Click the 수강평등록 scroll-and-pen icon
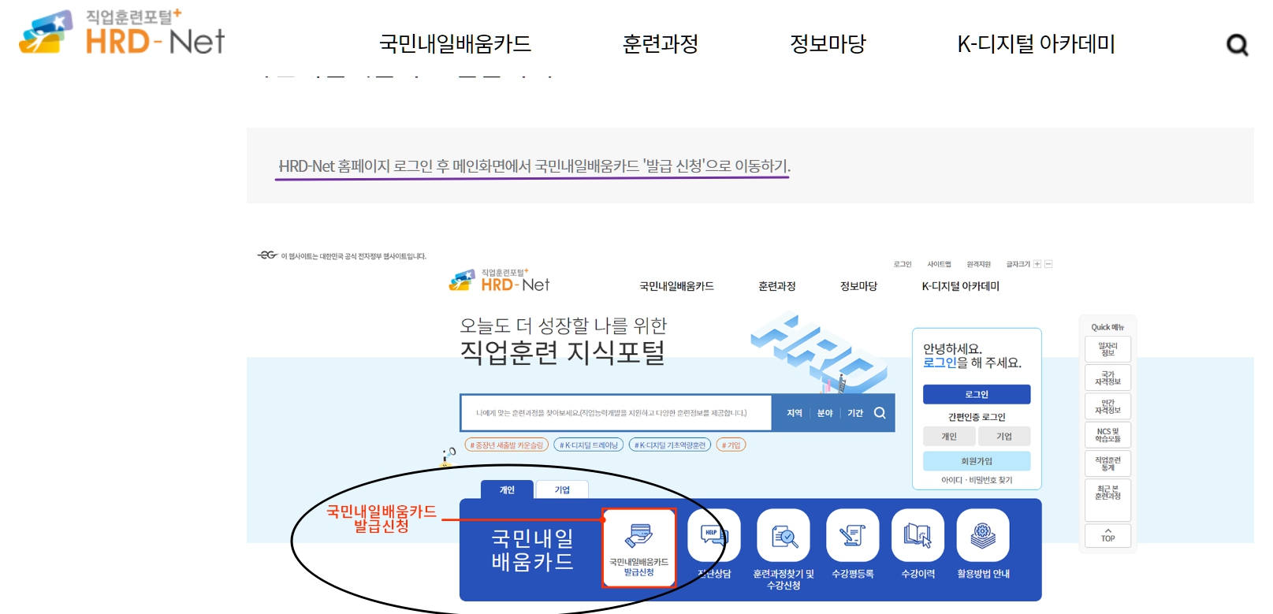This screenshot has width=1273, height=614. click(853, 536)
